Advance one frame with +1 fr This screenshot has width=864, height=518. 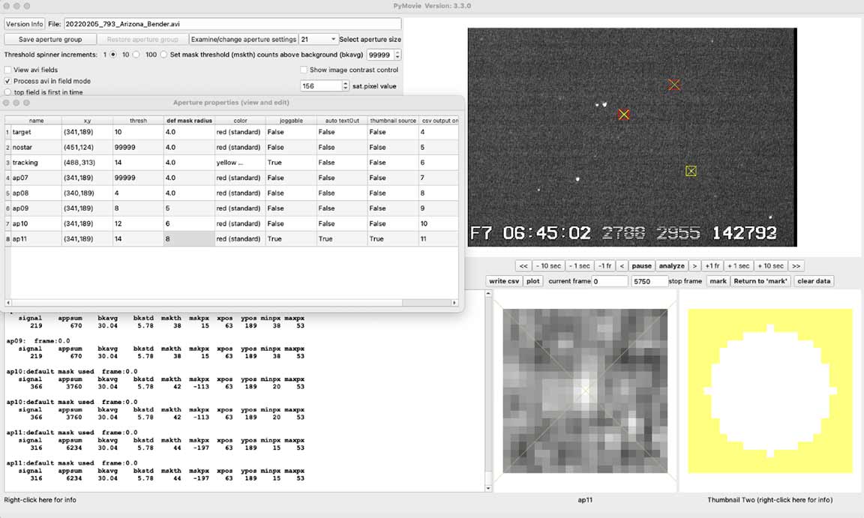coord(712,266)
